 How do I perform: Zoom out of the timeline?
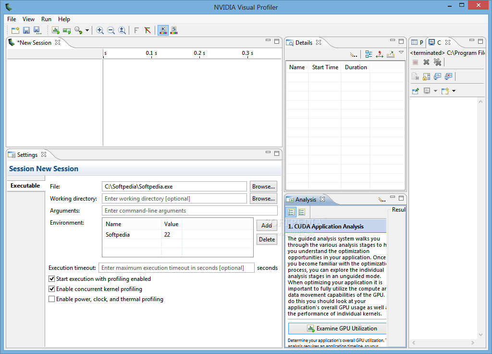[x=111, y=30]
